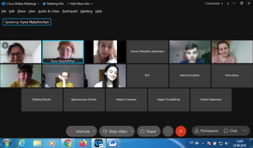Unmute the microphone
Viewport: 253px width, 148px height.
pos(80,131)
